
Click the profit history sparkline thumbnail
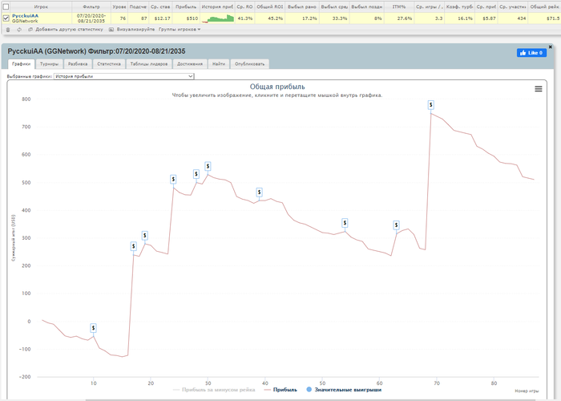click(x=217, y=18)
